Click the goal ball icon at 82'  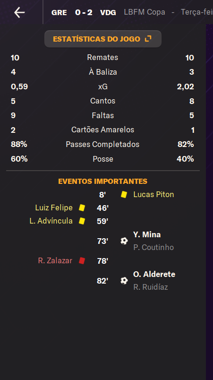pos(124,281)
